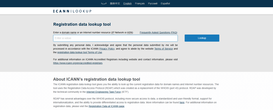Open the ICANN Privacy Policy link

point(107,49)
